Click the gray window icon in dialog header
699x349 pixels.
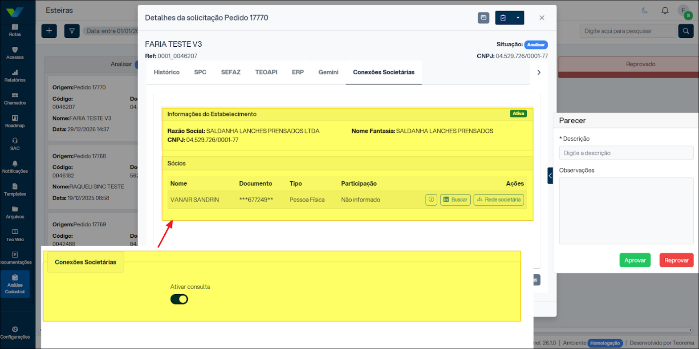484,18
